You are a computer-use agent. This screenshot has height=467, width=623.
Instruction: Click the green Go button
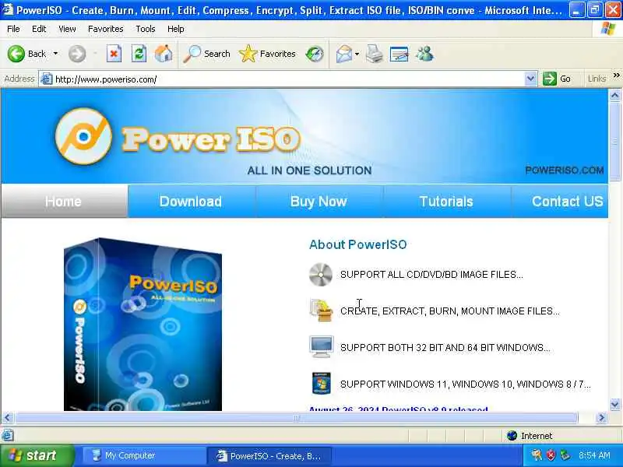[557, 79]
